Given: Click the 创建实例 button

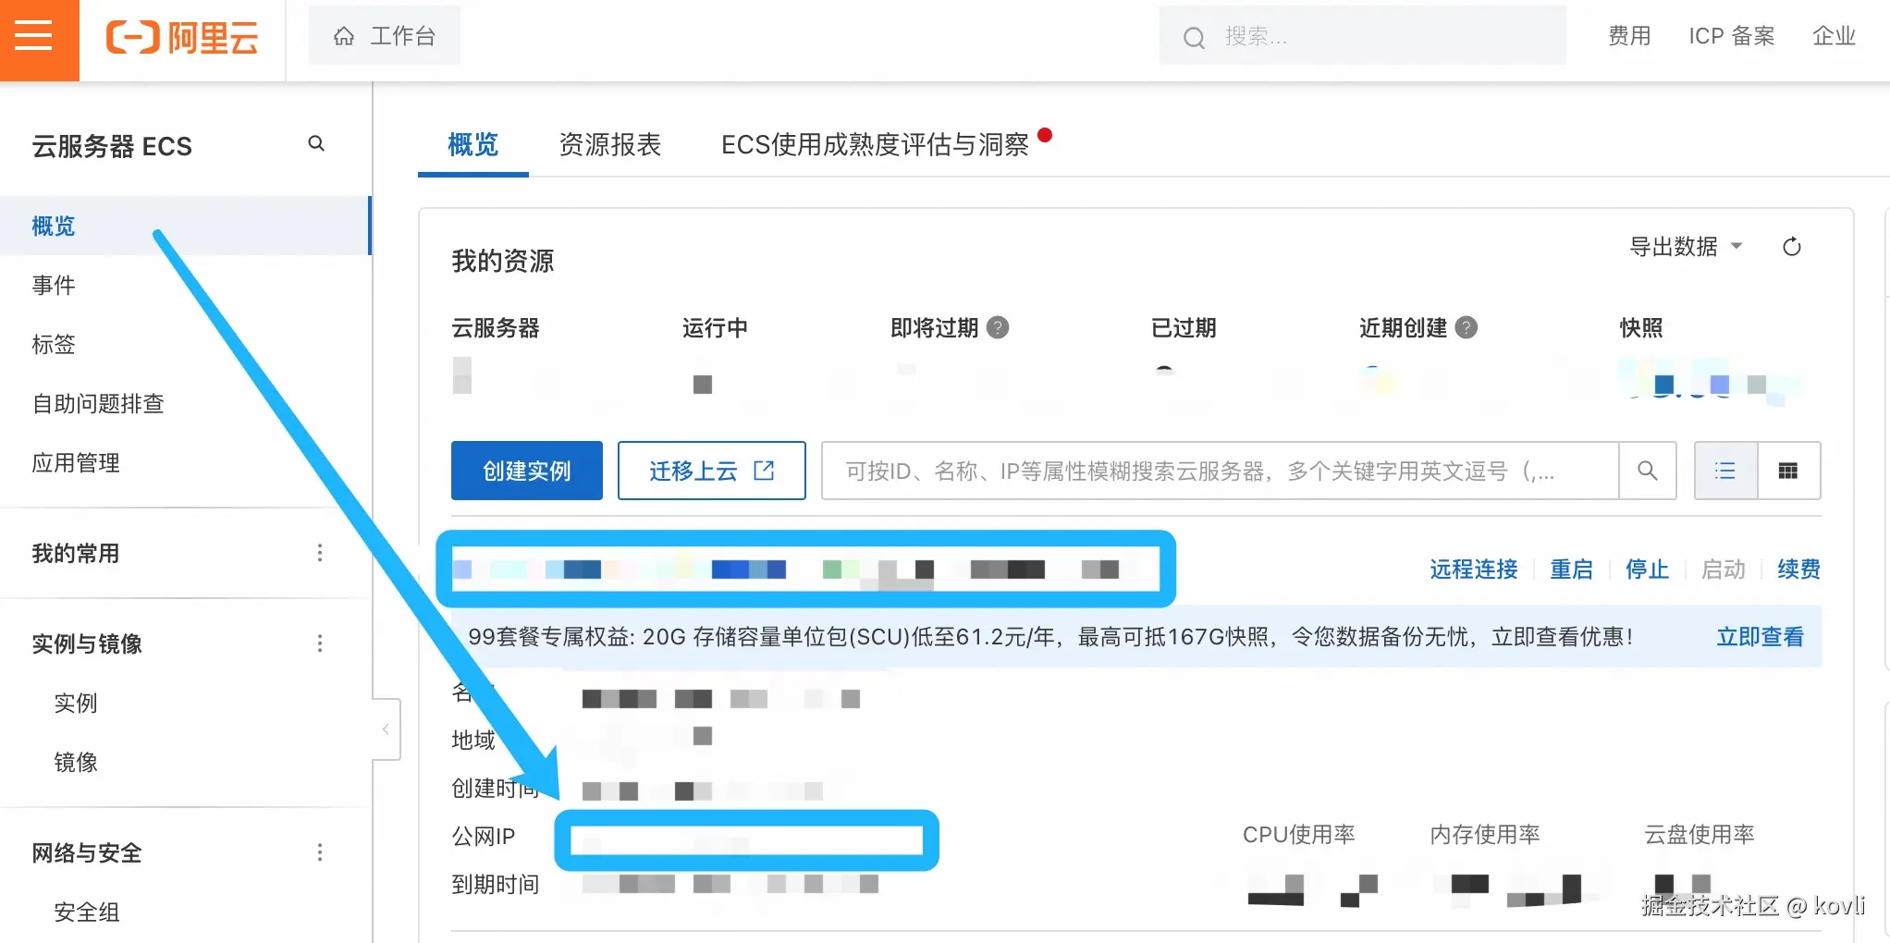Looking at the screenshot, I should (x=527, y=471).
